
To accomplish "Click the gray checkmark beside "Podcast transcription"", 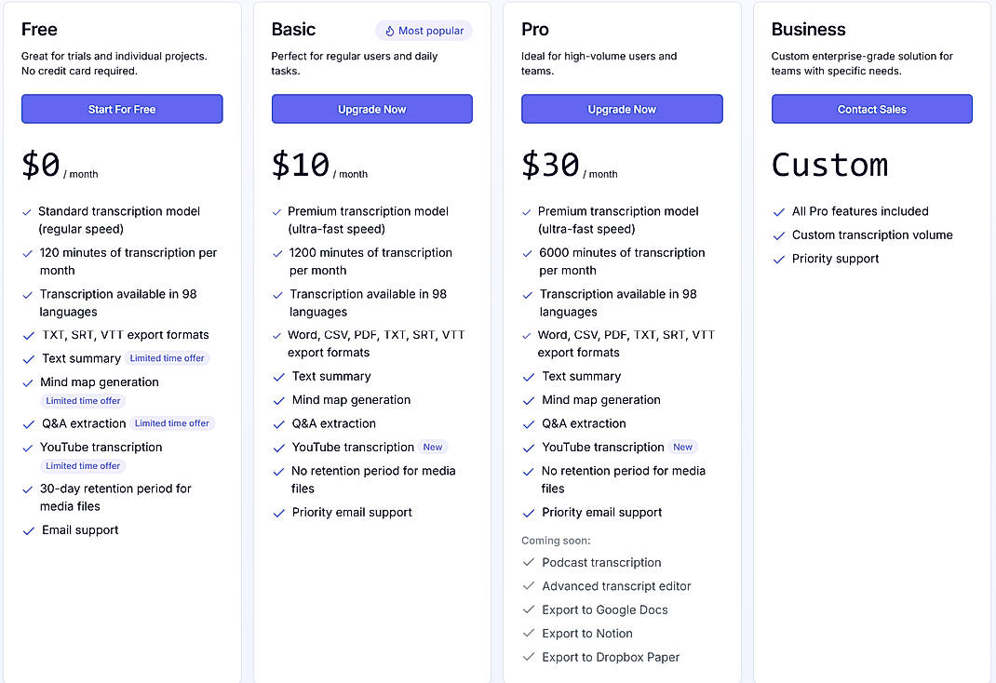I will [528, 563].
